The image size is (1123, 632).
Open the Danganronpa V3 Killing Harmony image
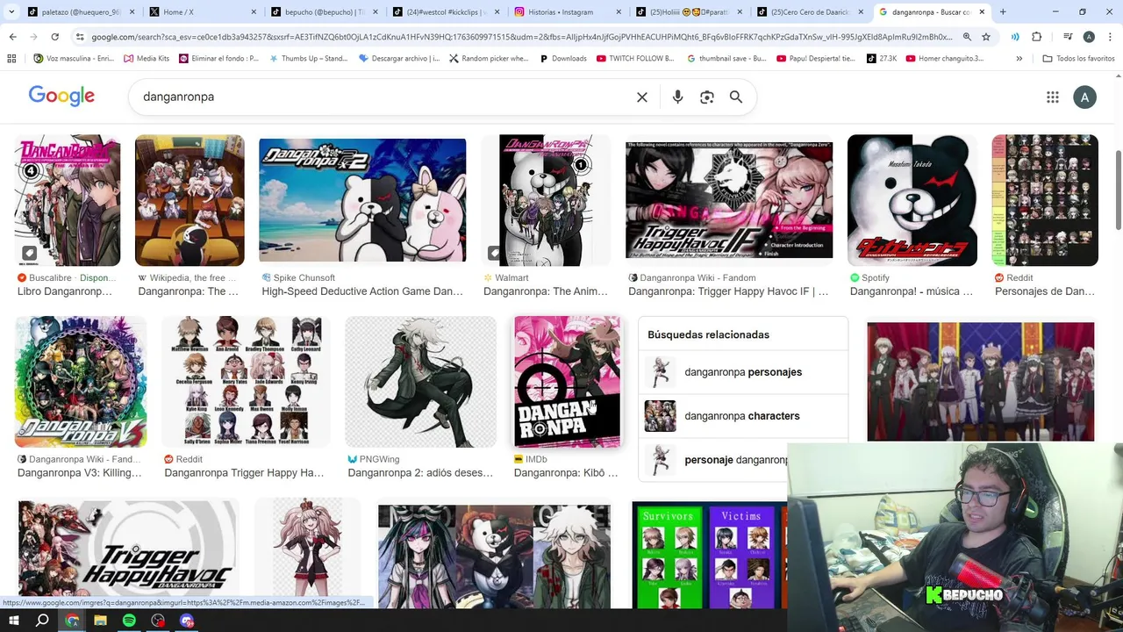pos(81,382)
